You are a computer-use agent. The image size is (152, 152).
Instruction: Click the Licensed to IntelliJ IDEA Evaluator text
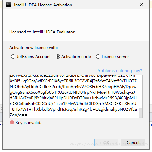(x=42, y=32)
